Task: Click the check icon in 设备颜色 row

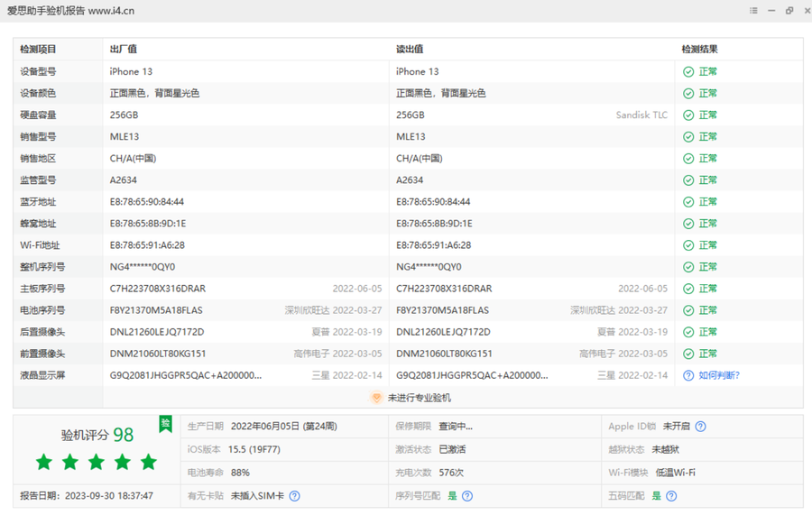Action: pos(688,94)
